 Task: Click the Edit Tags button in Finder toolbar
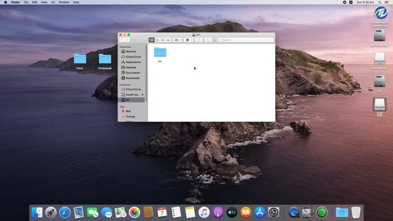pyautogui.click(x=208, y=40)
